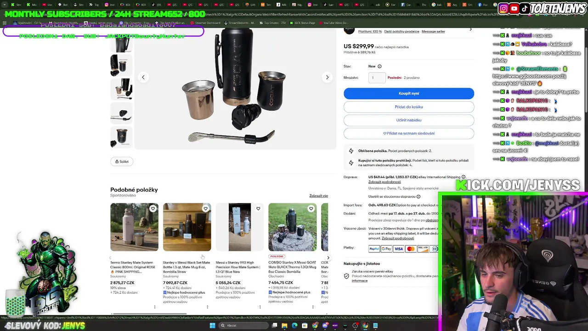Image resolution: width=588 pixels, height=331 pixels.
Task: Open the KICK Status Page bookmark
Action: (x=303, y=23)
